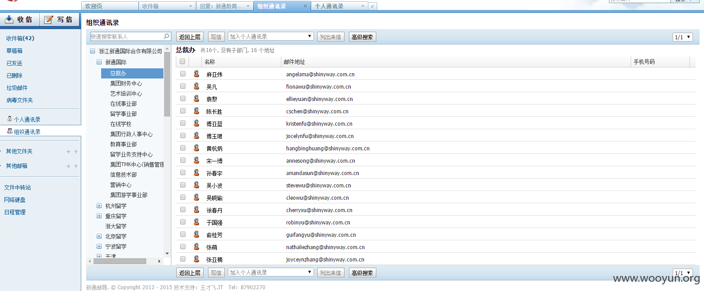The width and height of the screenshot is (704, 291).
Task: Click the contact icon for 吴凡
Action: click(x=197, y=86)
